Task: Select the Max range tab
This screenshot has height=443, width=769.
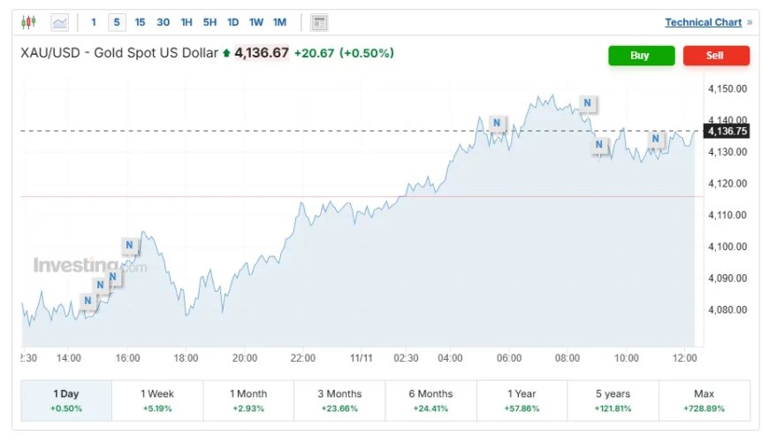Action: coord(704,401)
